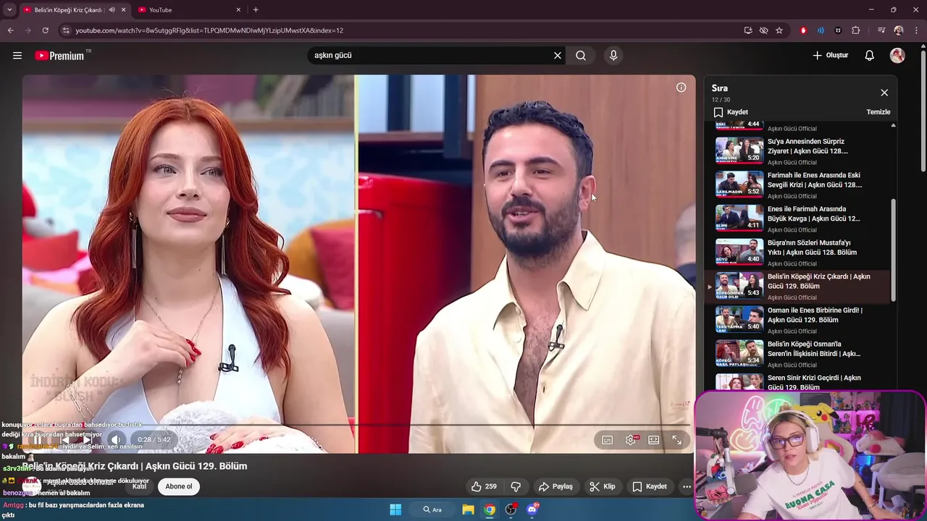This screenshot has width=927, height=521.
Task: Play Osman ile Enes Birbirine Girdi video
Action: [x=802, y=320]
